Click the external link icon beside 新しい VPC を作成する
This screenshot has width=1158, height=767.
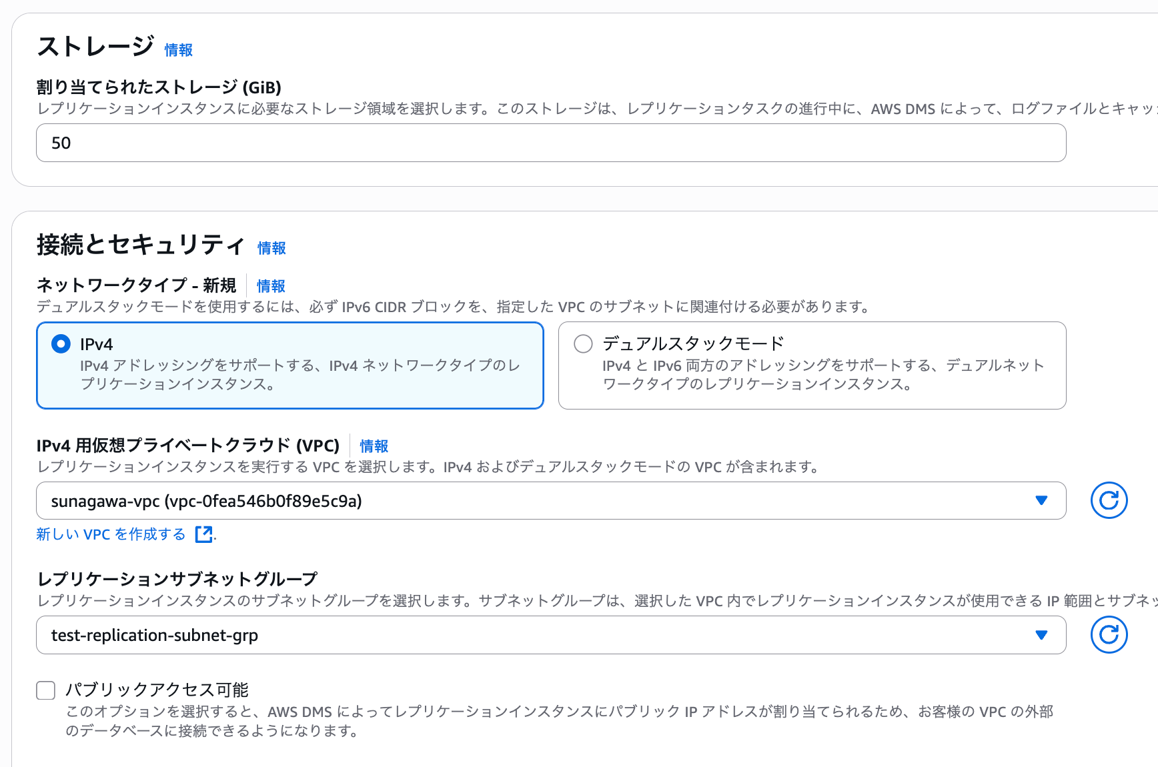(x=204, y=534)
